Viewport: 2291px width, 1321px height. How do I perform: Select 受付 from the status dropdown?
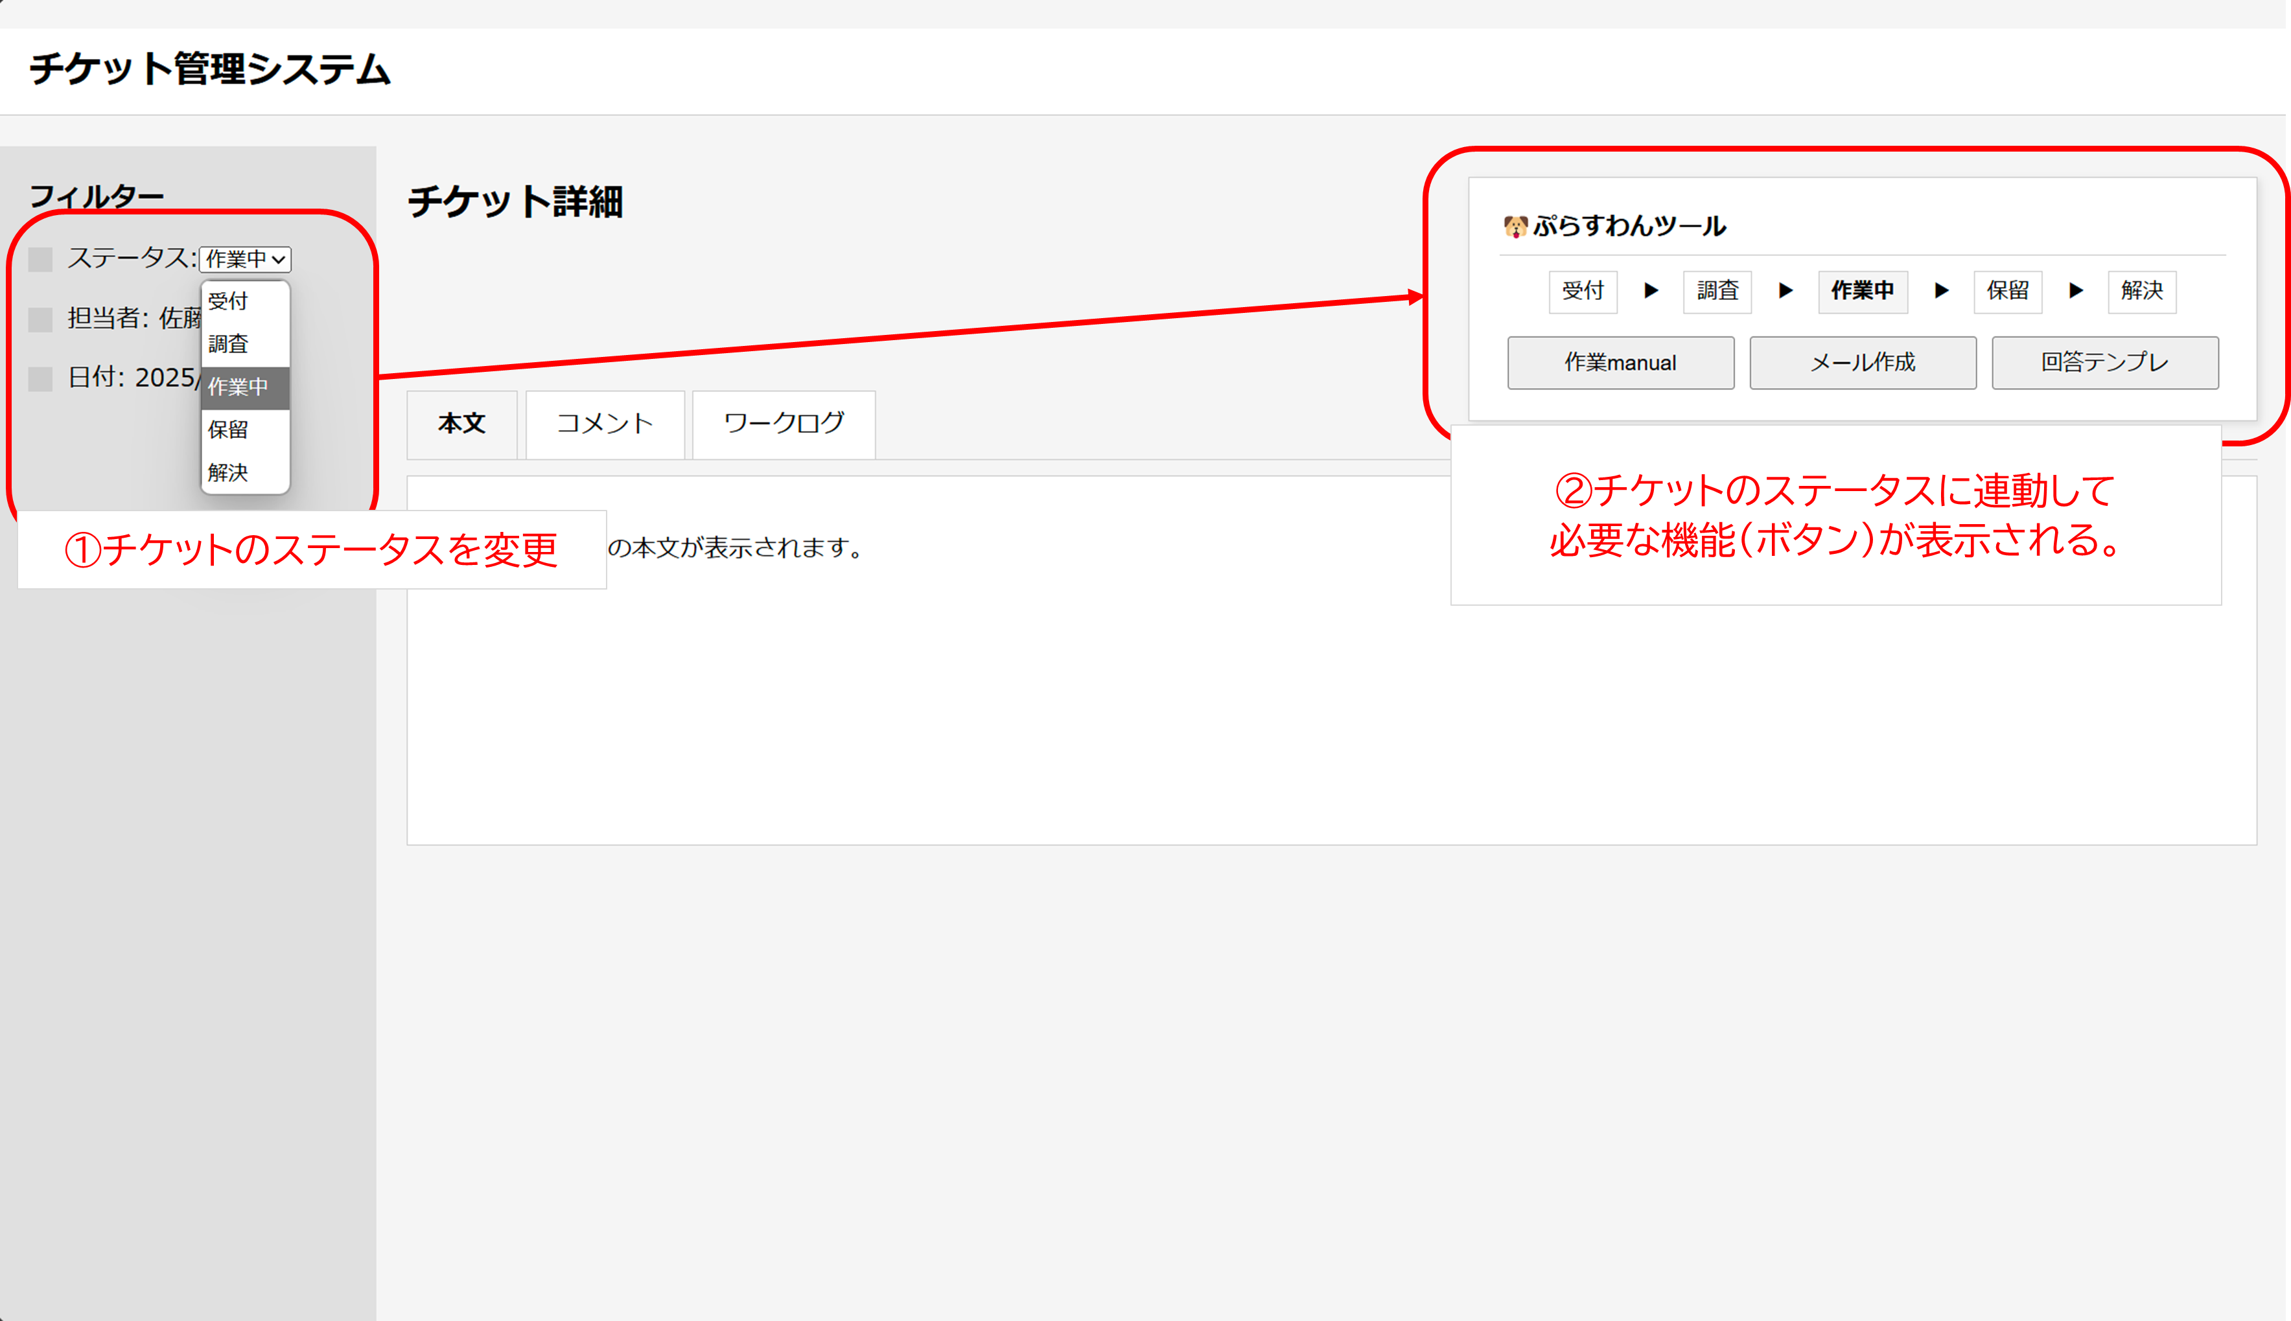click(x=226, y=301)
